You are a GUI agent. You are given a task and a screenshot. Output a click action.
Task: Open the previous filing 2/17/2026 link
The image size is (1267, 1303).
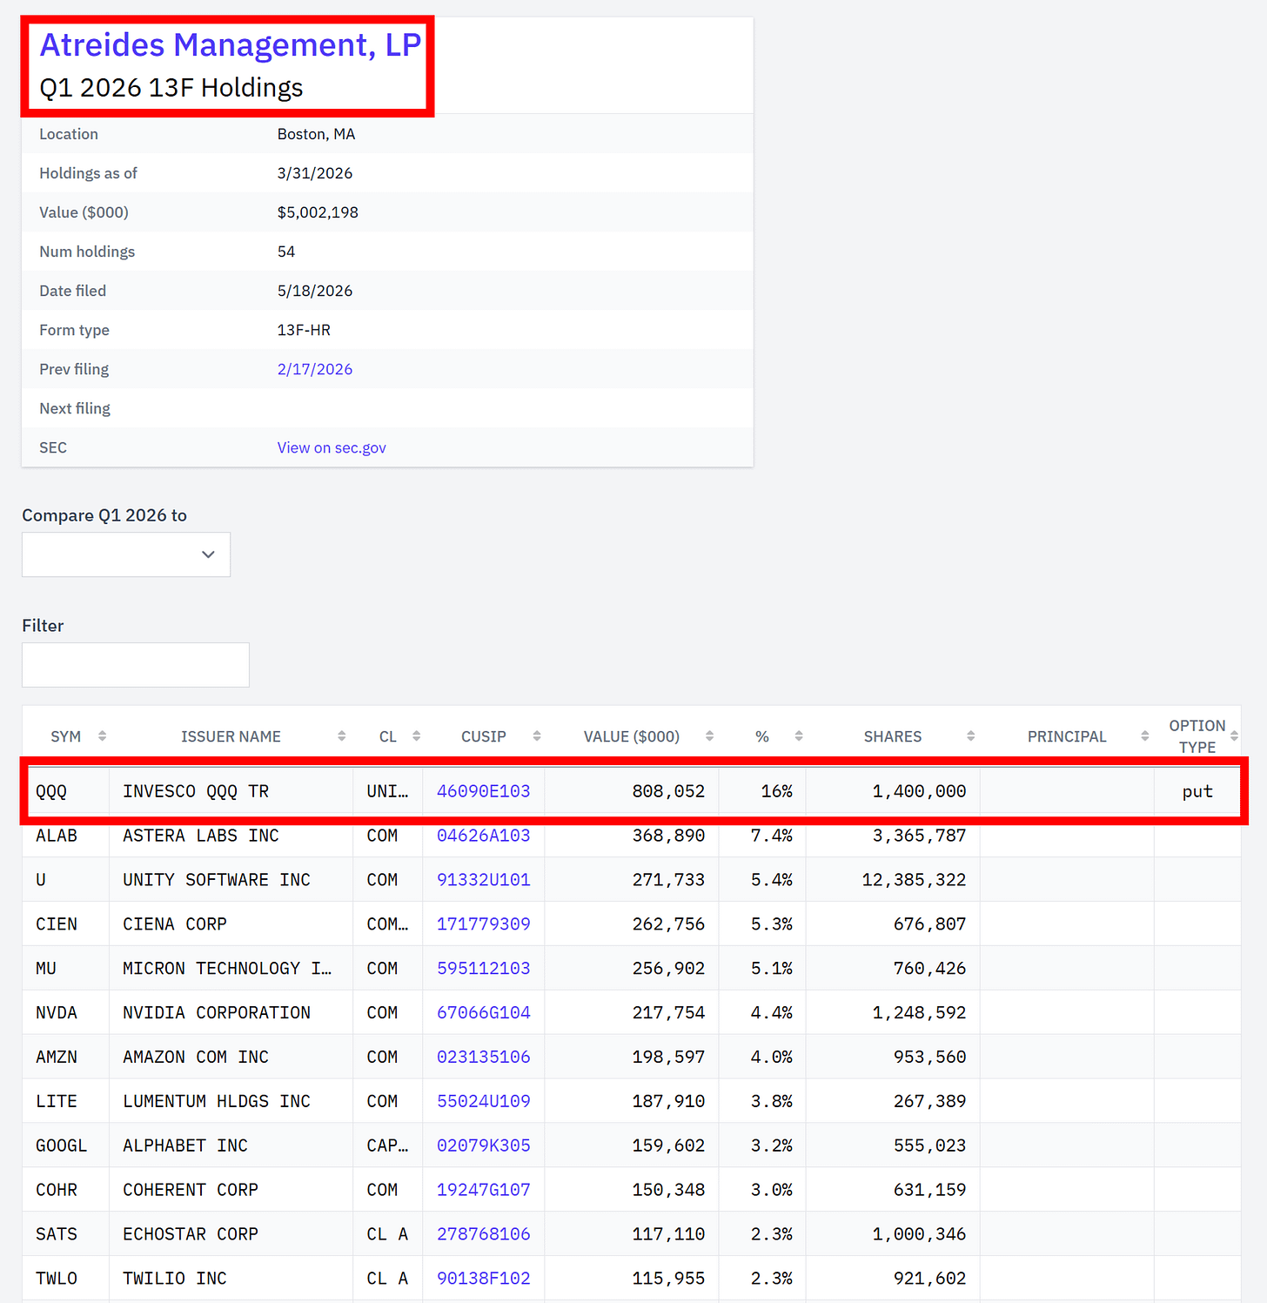pos(315,369)
